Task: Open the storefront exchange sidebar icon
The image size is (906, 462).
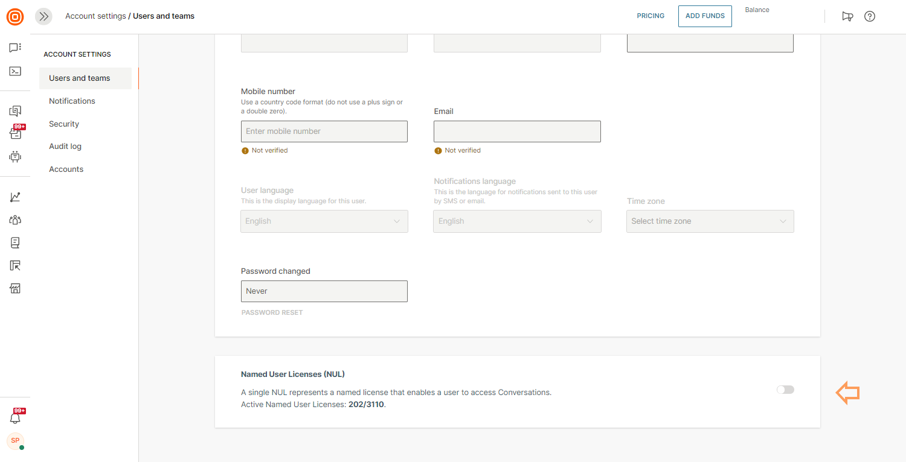Action: [15, 288]
